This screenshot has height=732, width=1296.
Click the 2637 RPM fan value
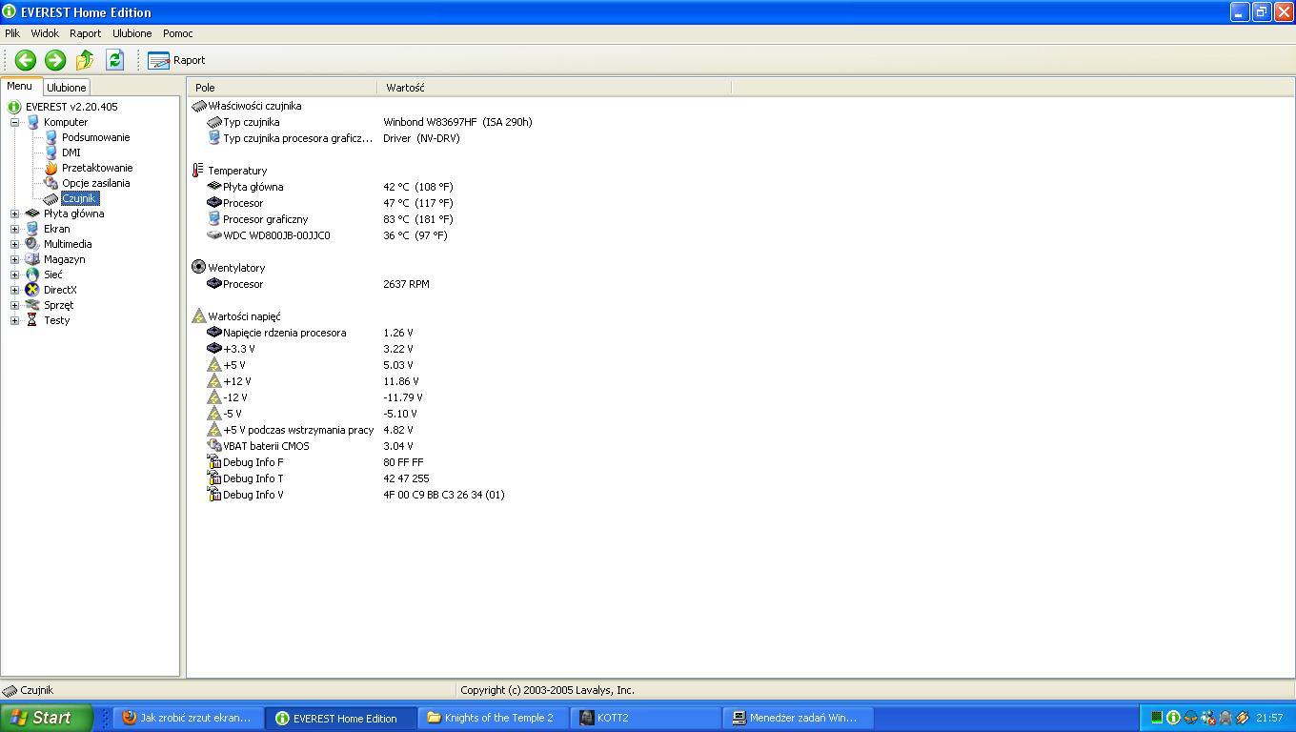pos(406,284)
